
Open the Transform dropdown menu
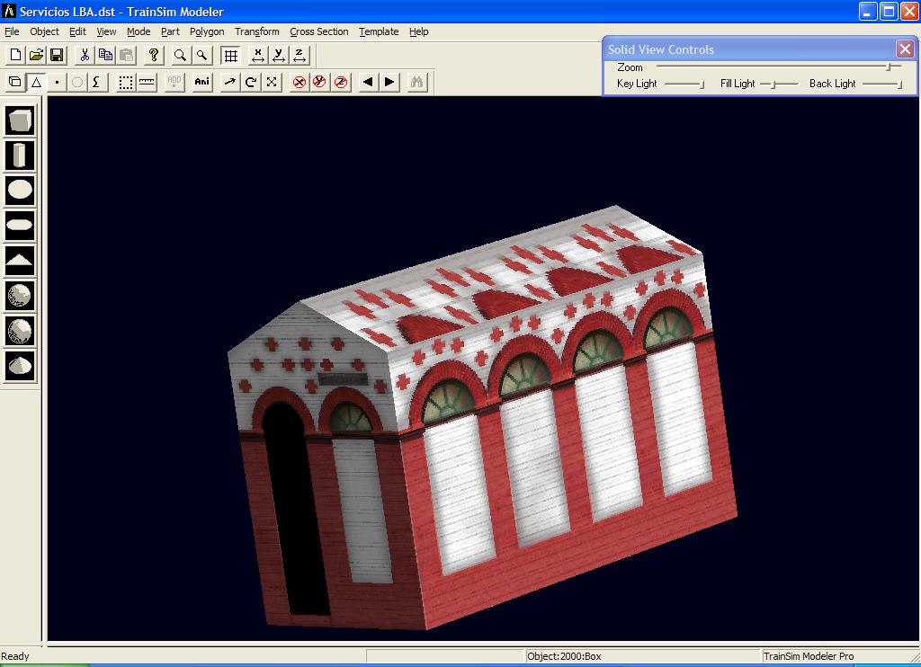pyautogui.click(x=256, y=31)
